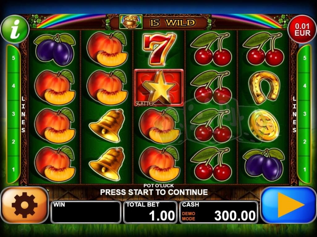This screenshot has width=317, height=237.
Task: Click the Cash 300.00 balance display
Action: point(219,212)
